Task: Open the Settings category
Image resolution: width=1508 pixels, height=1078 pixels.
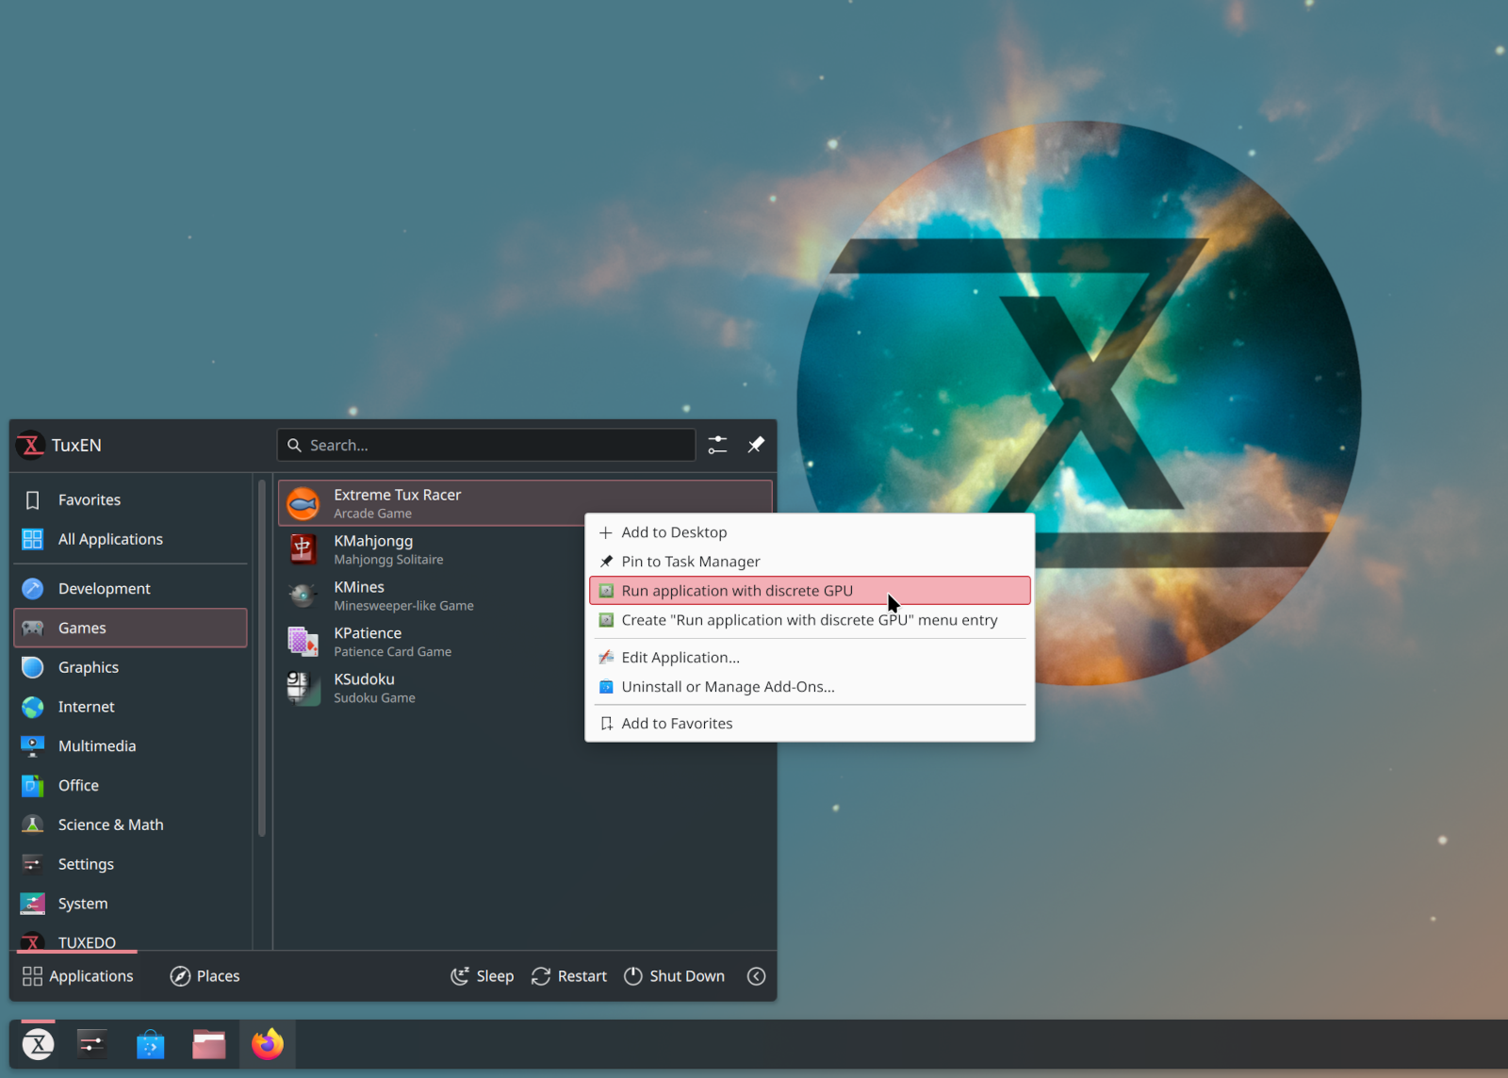Action: [130, 864]
